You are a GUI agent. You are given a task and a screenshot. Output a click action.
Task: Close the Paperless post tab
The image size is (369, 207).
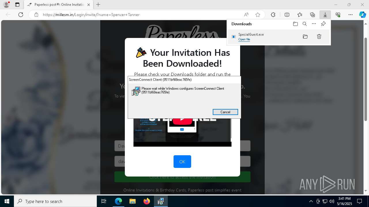pos(89,5)
